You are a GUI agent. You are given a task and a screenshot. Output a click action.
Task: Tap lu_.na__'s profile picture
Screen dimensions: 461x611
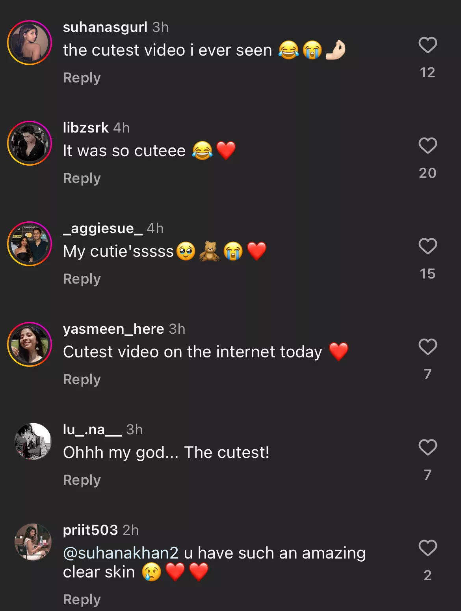point(33,441)
